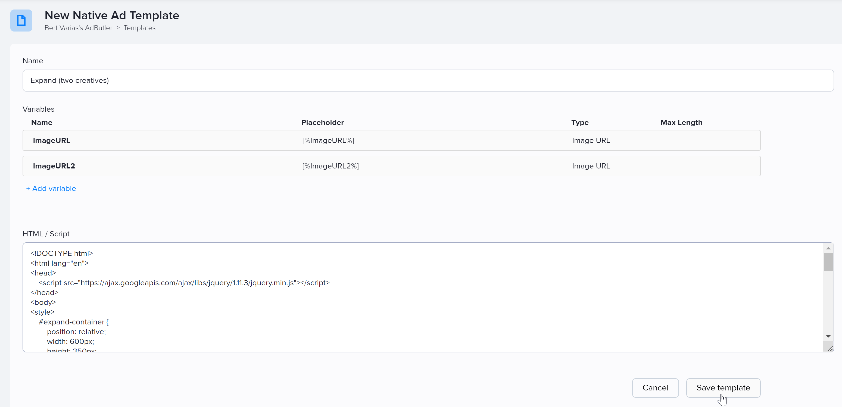Click the template Name input field
Viewport: 842px width, 407px height.
pos(428,80)
